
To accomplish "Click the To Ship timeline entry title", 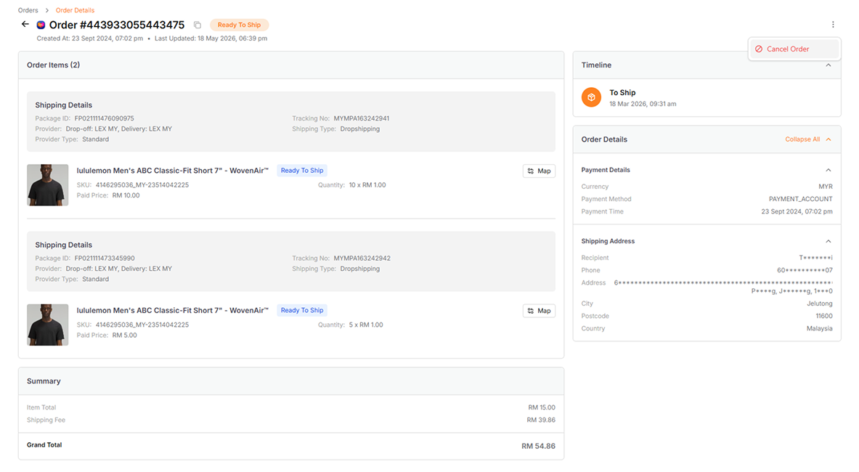I will [x=622, y=92].
